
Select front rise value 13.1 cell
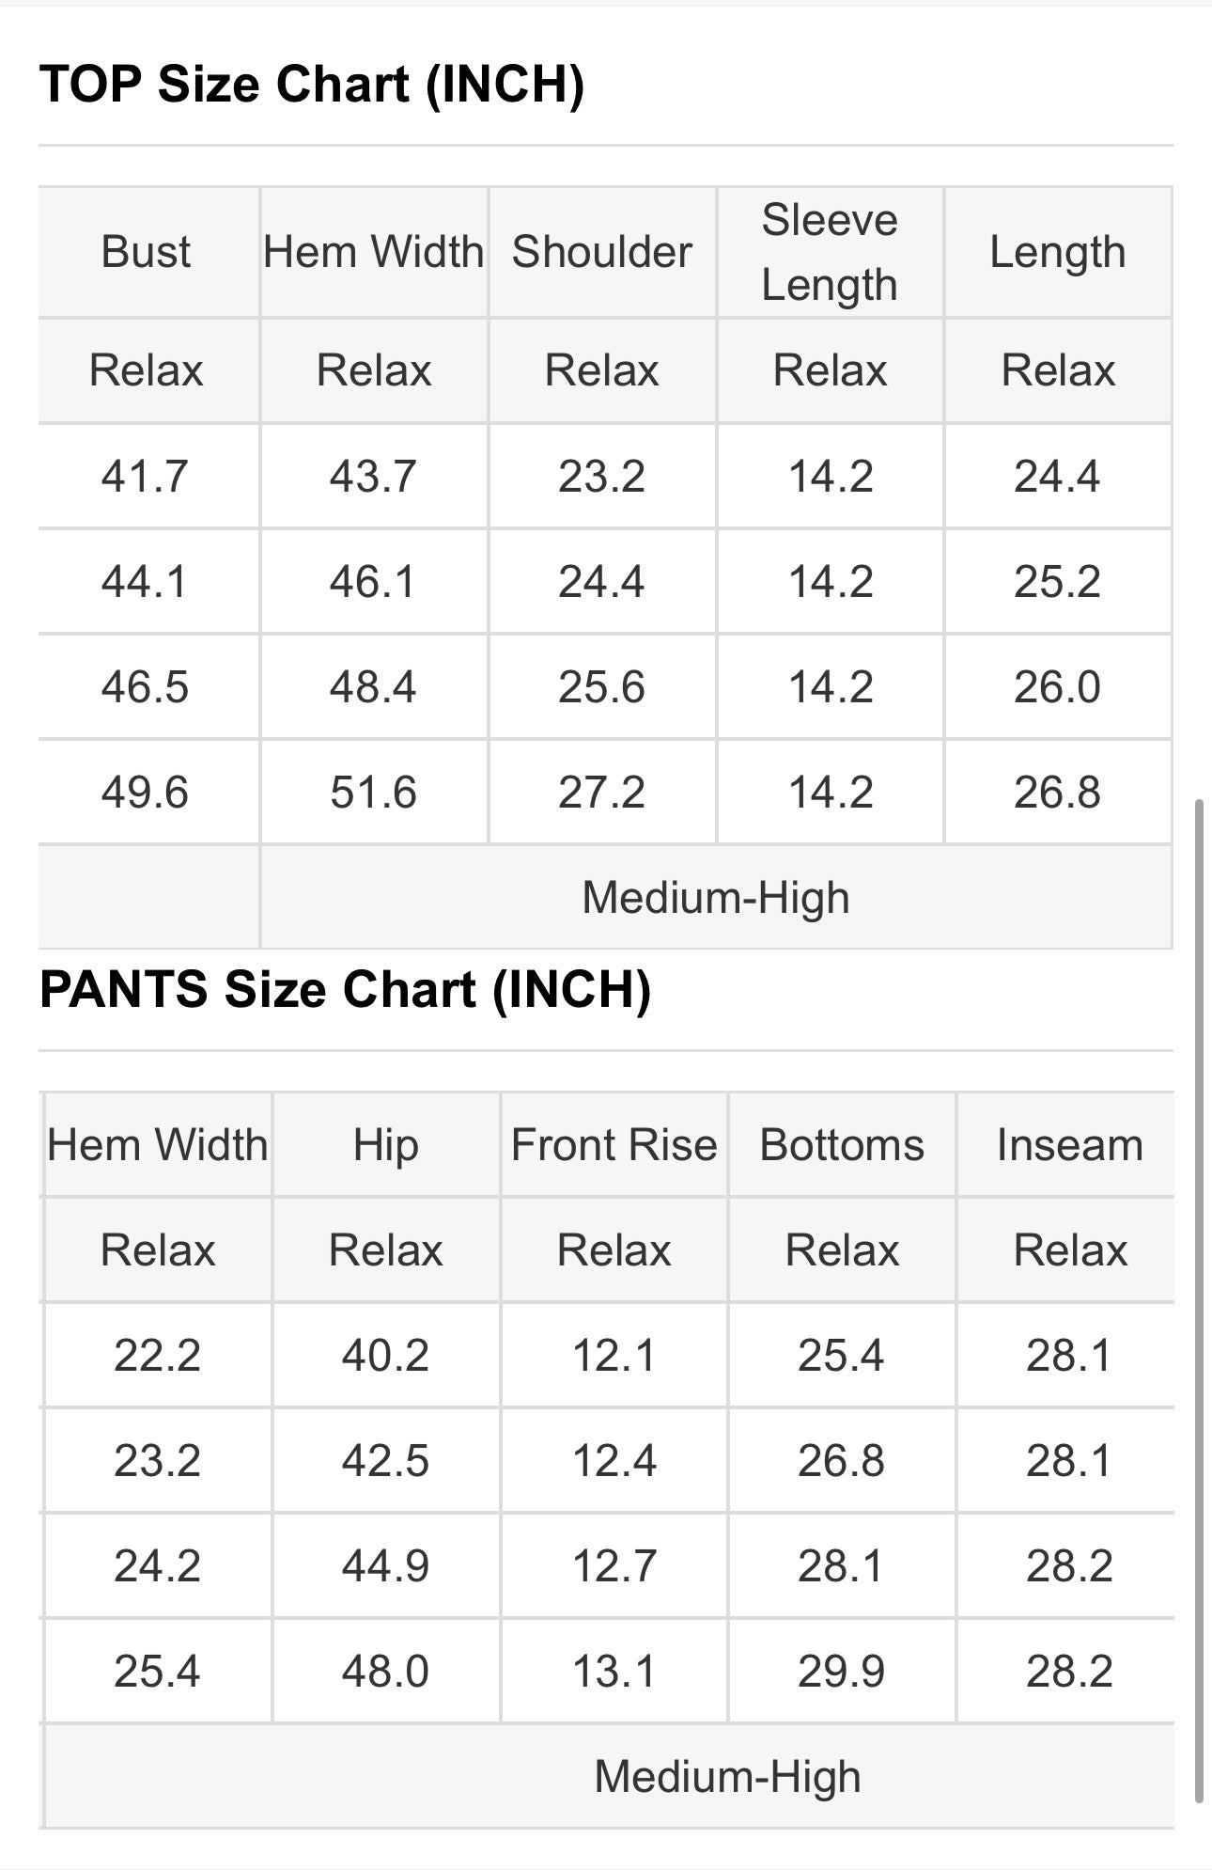click(x=614, y=1672)
